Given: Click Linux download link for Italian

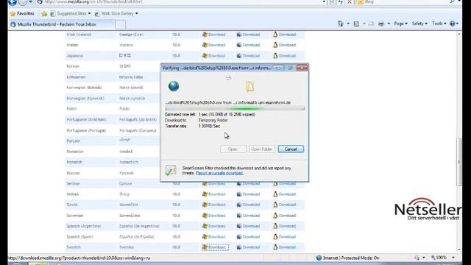Looking at the screenshot, I should point(284,45).
